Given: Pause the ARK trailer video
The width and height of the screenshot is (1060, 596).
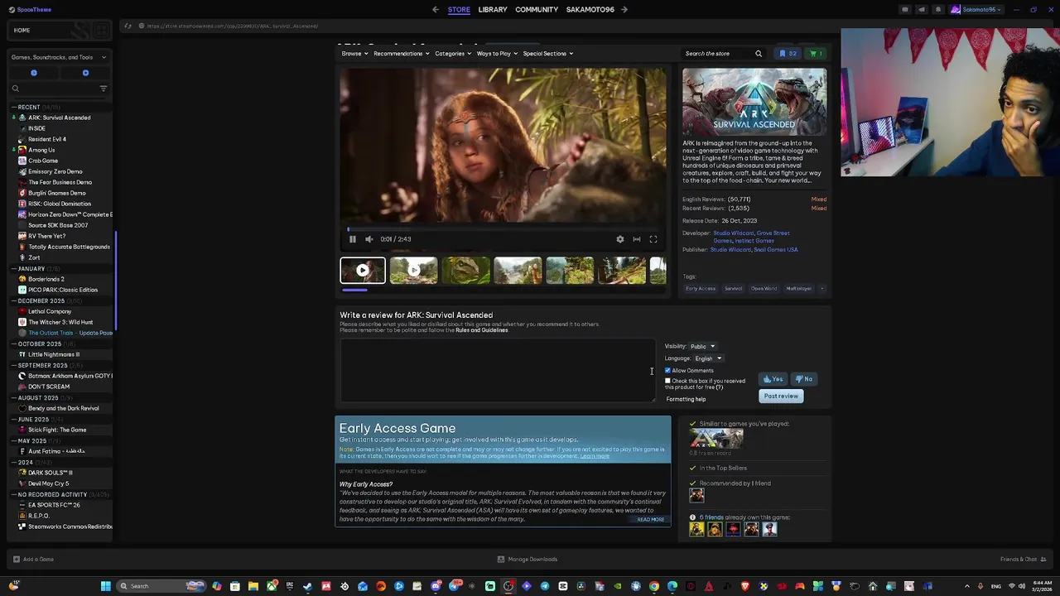Looking at the screenshot, I should [352, 239].
